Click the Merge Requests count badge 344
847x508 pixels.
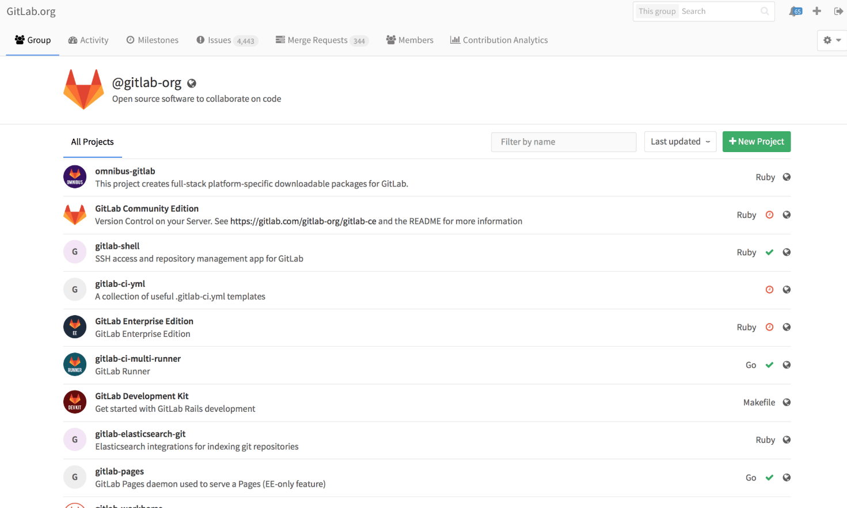tap(359, 41)
